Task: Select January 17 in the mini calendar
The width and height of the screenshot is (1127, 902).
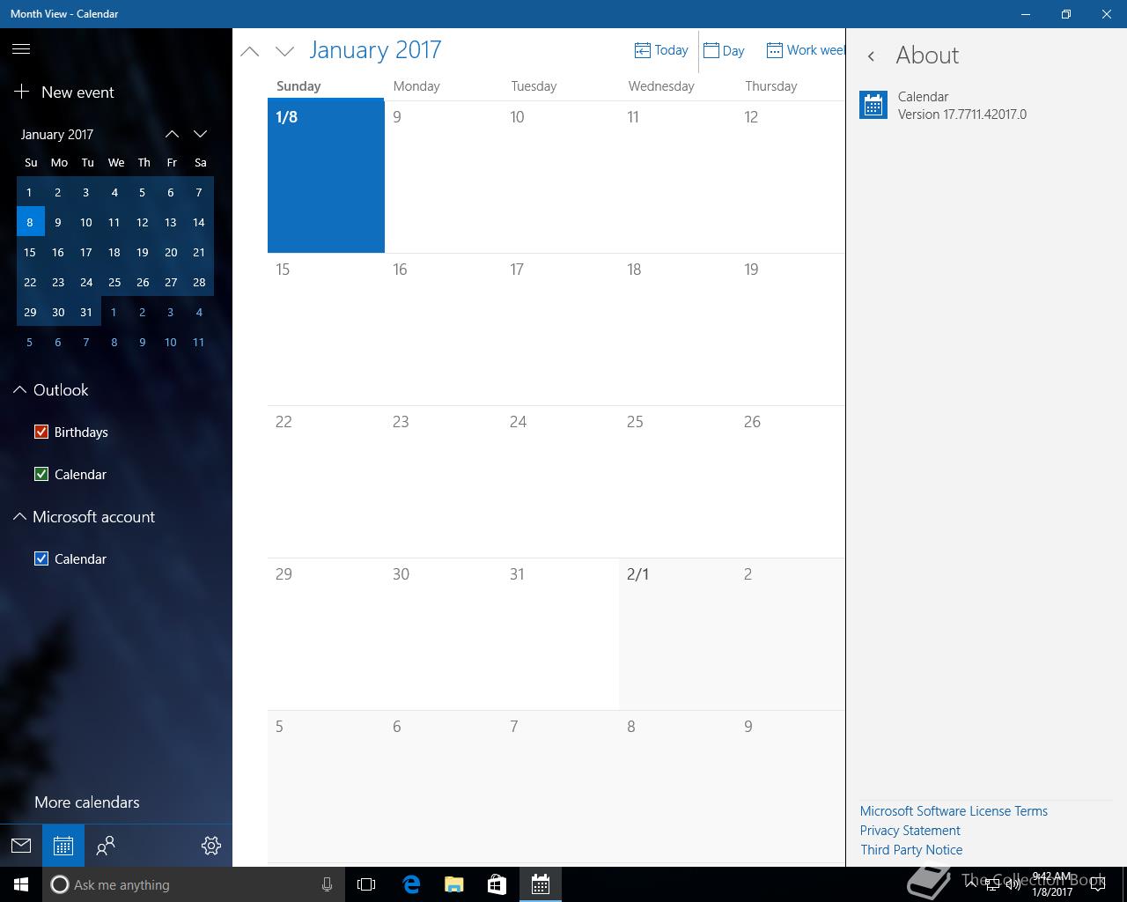Action: pos(86,252)
